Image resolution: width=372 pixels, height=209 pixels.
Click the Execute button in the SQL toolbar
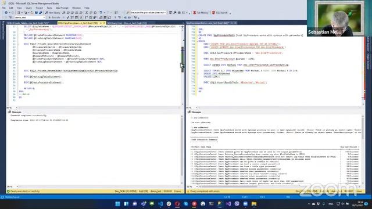tap(54, 17)
